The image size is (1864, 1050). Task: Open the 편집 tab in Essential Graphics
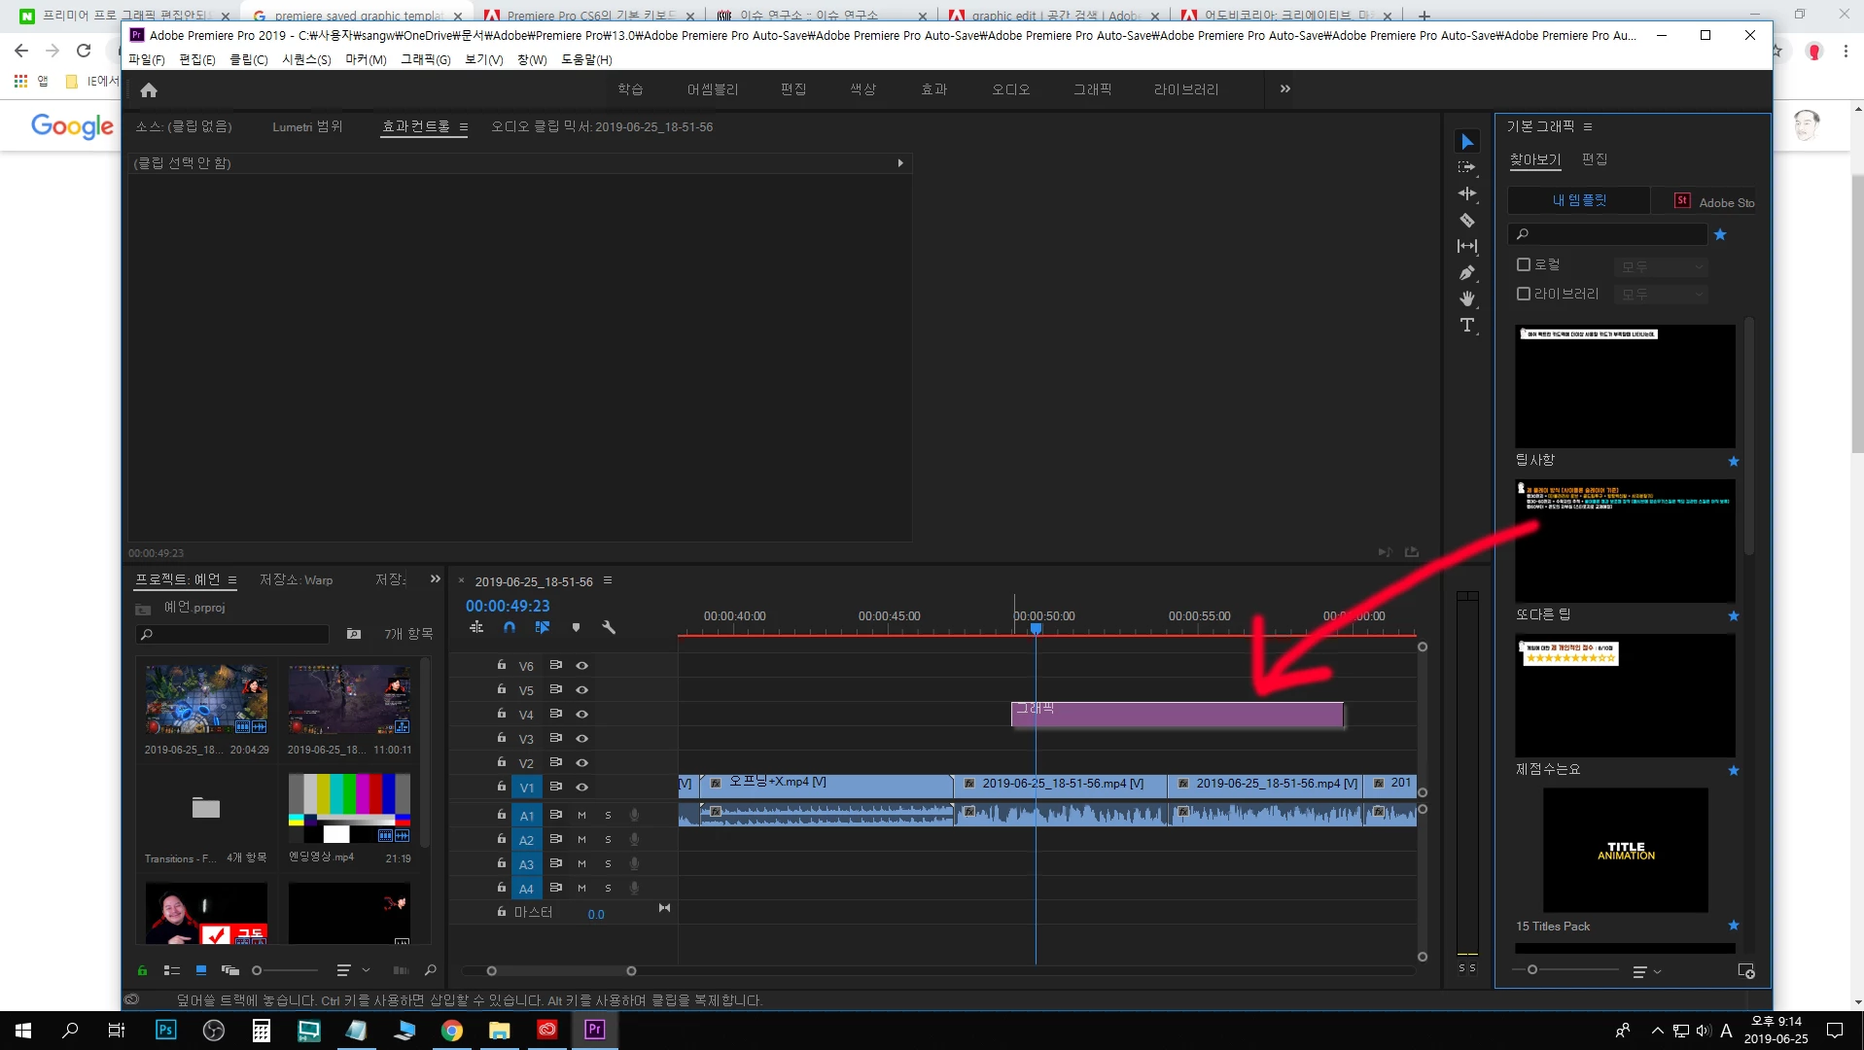point(1595,159)
